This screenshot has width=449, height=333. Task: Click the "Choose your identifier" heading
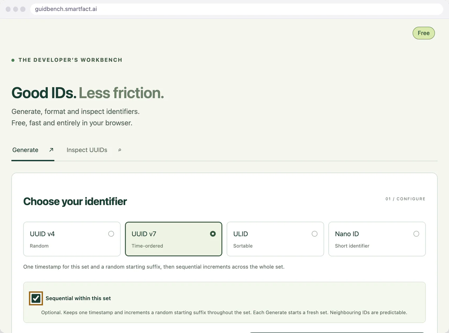(75, 202)
